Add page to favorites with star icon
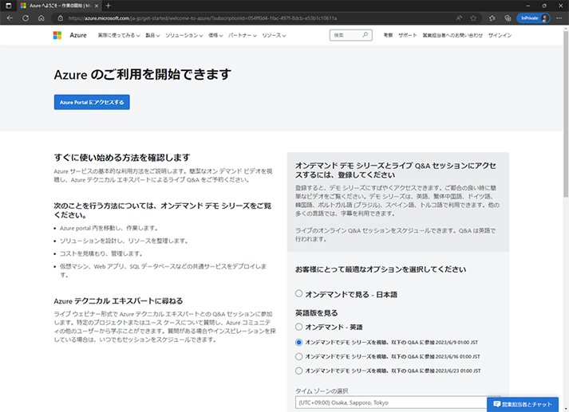 click(473, 18)
